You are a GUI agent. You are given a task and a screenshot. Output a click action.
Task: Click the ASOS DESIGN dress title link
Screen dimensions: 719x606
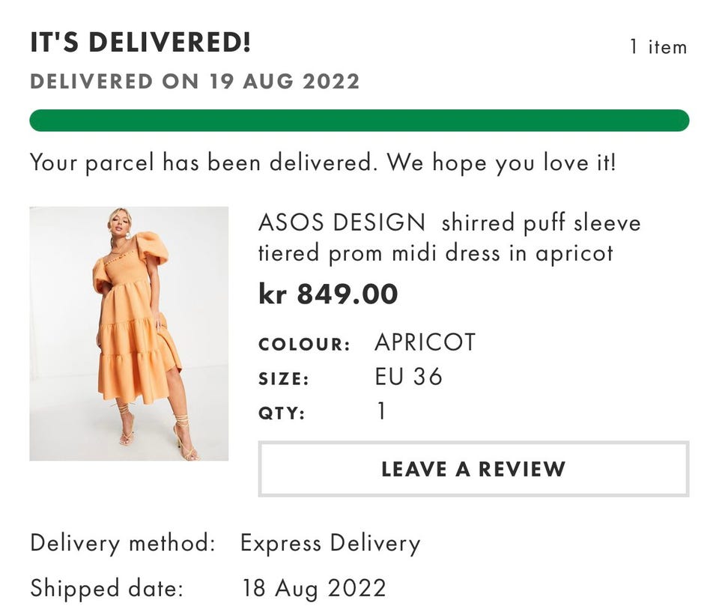coord(449,237)
